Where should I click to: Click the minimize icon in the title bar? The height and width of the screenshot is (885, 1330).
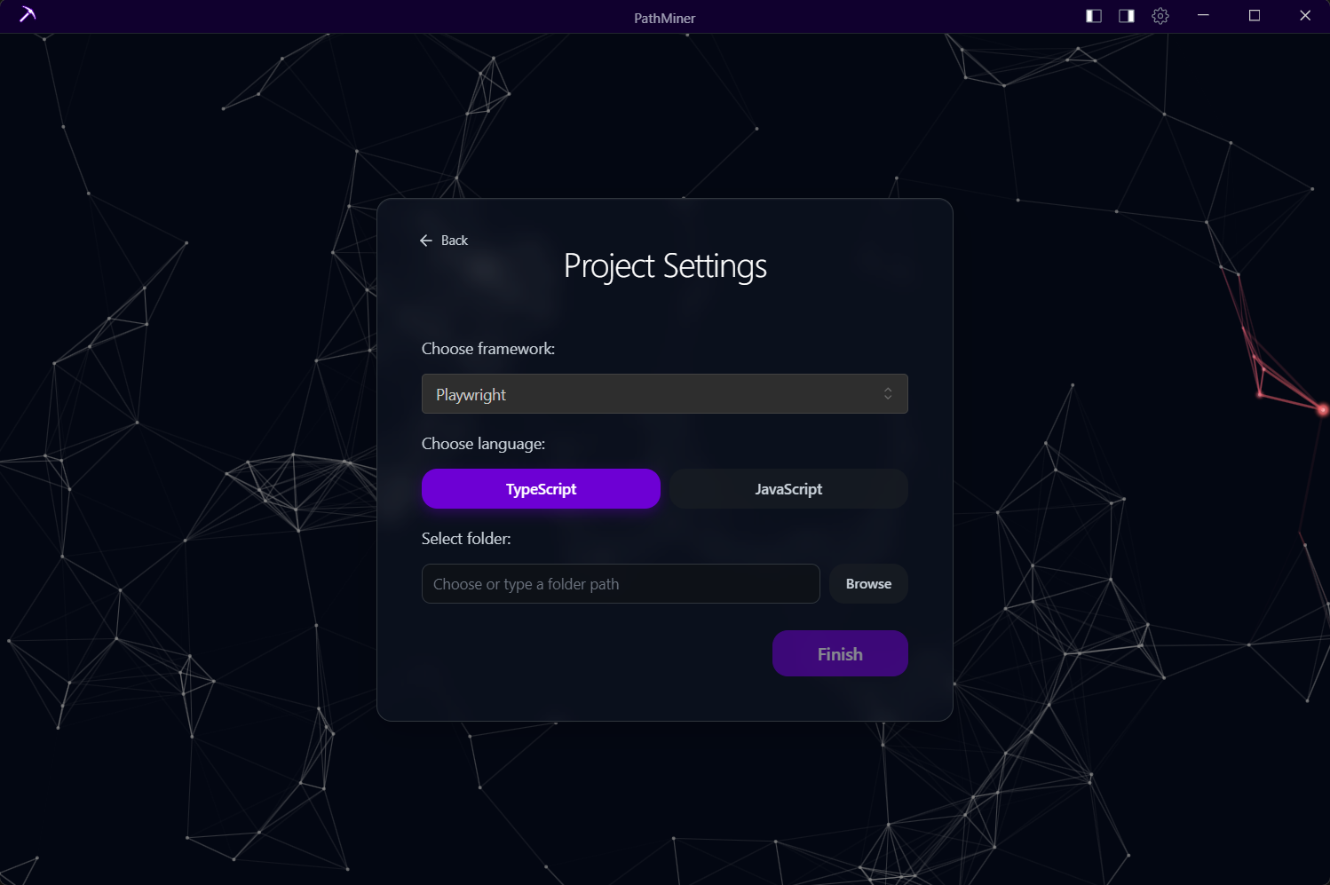point(1203,15)
